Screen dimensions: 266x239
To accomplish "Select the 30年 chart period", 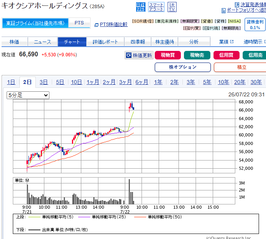I will 256,82.
